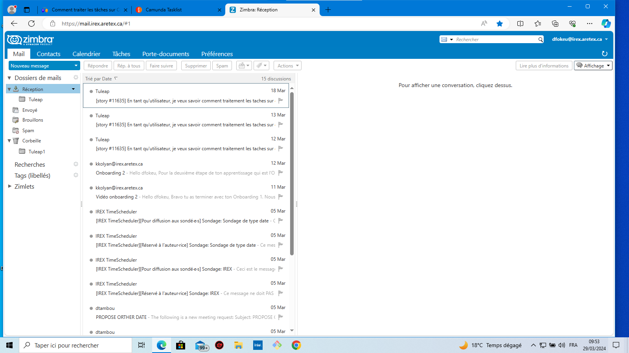This screenshot has height=353, width=629.
Task: Toggle read status dot of 18 Mar Tuleap message
Action: (91, 91)
